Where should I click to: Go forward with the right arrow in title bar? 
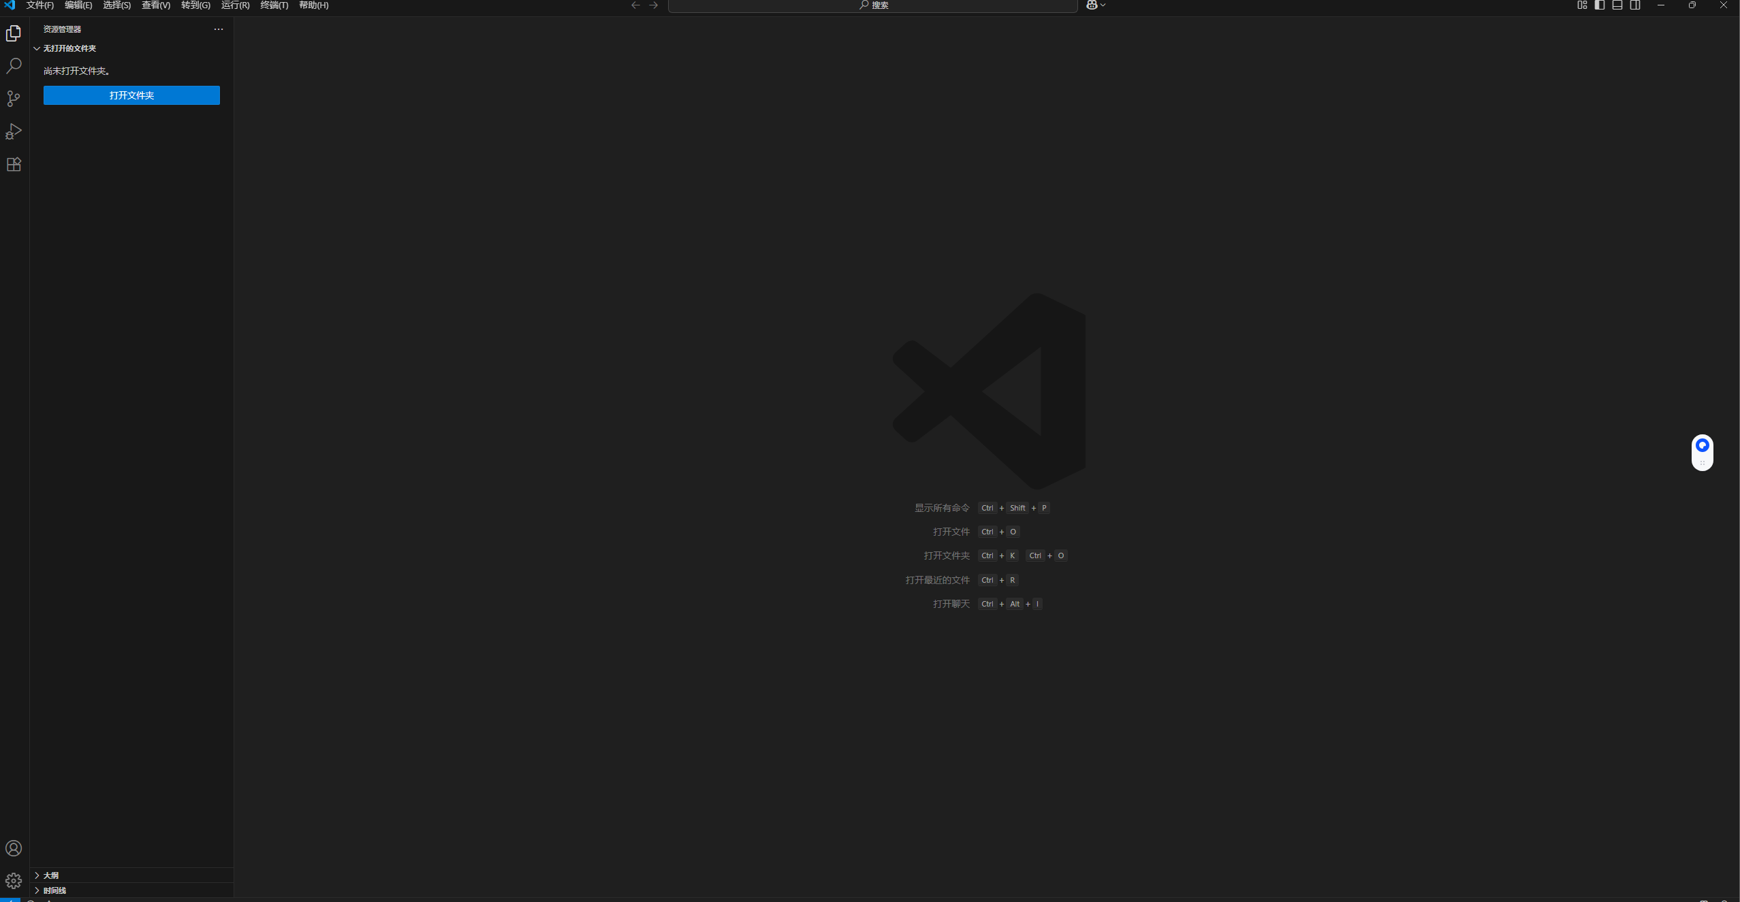pyautogui.click(x=654, y=5)
